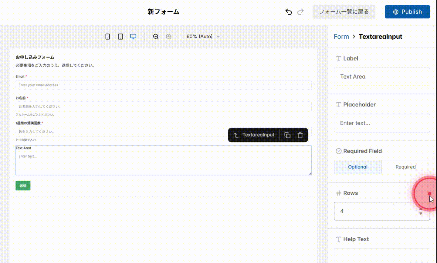This screenshot has width=437, height=263.
Task: Select parent element via TextareaInput arrow icon
Action: tap(236, 135)
